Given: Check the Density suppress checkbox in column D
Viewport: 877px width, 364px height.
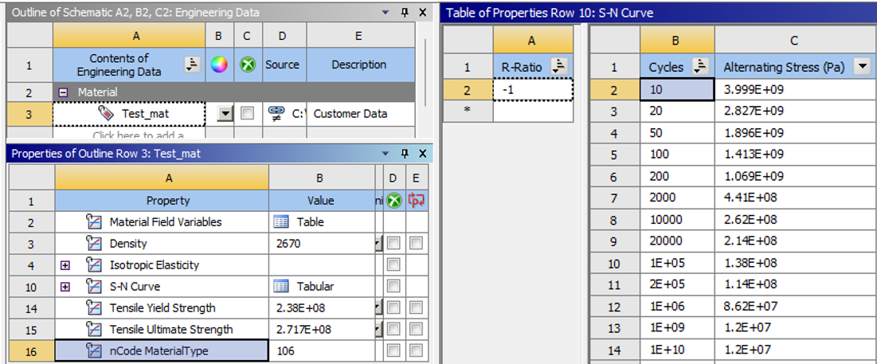Looking at the screenshot, I should coord(393,244).
